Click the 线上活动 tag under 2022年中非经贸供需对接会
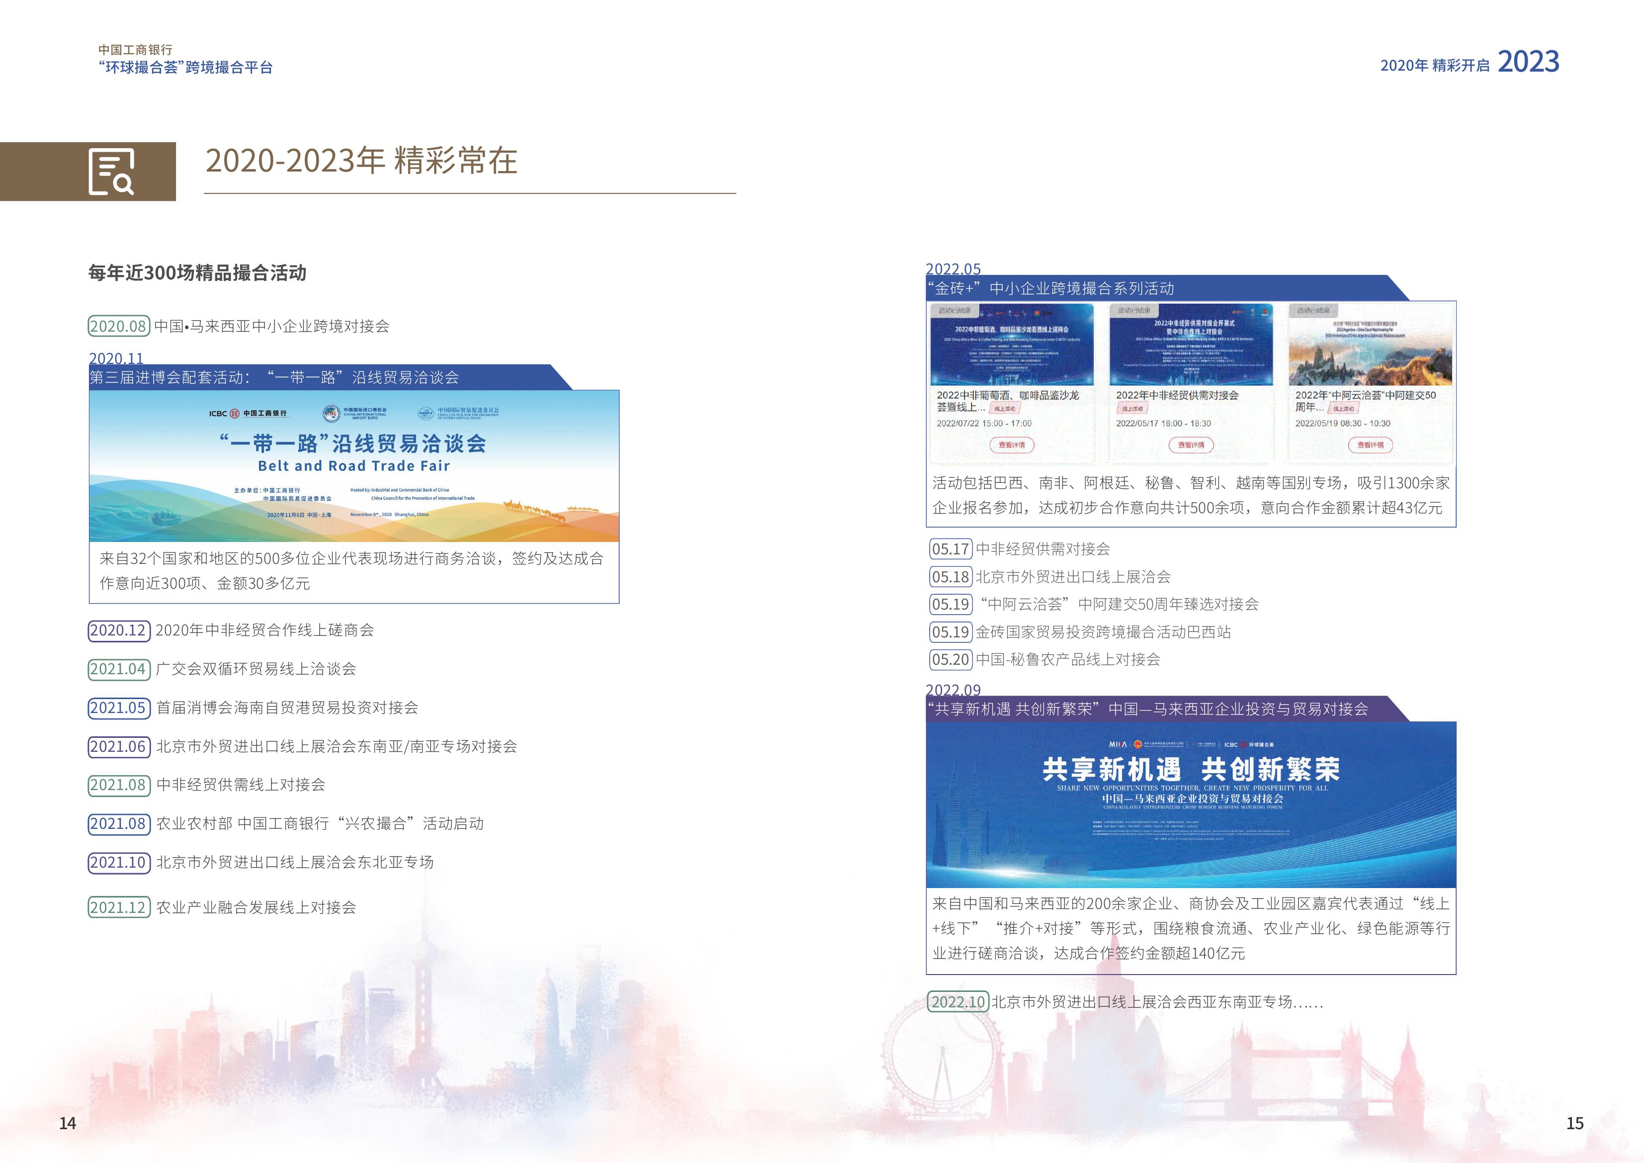This screenshot has height=1163, width=1644. coord(1133,408)
